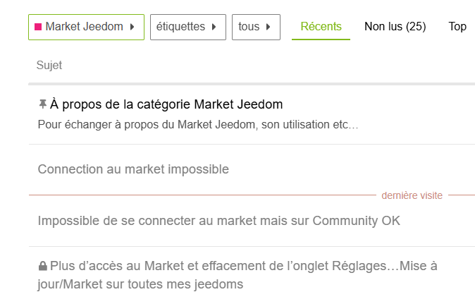
Task: Click the dernière visite marker
Action: coord(412,195)
